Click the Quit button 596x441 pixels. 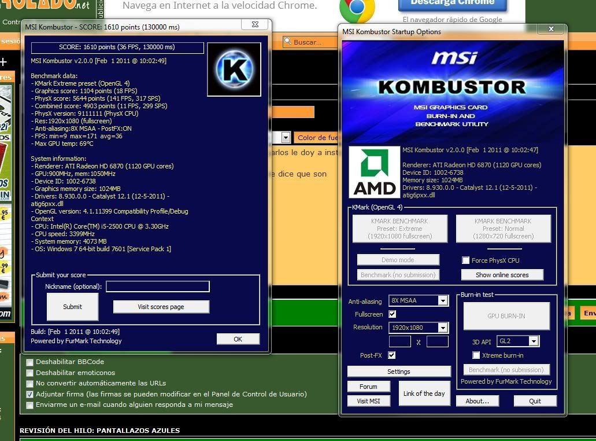535,401
